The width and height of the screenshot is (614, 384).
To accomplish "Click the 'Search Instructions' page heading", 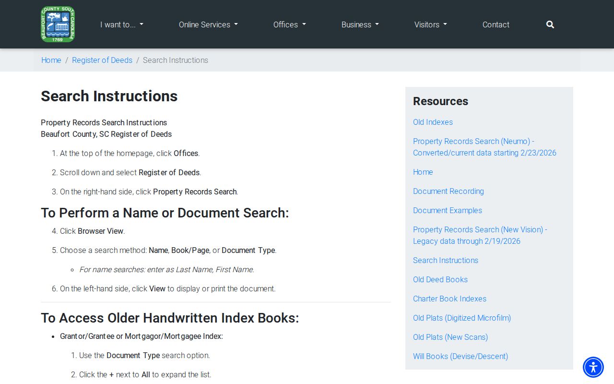I will tap(109, 96).
